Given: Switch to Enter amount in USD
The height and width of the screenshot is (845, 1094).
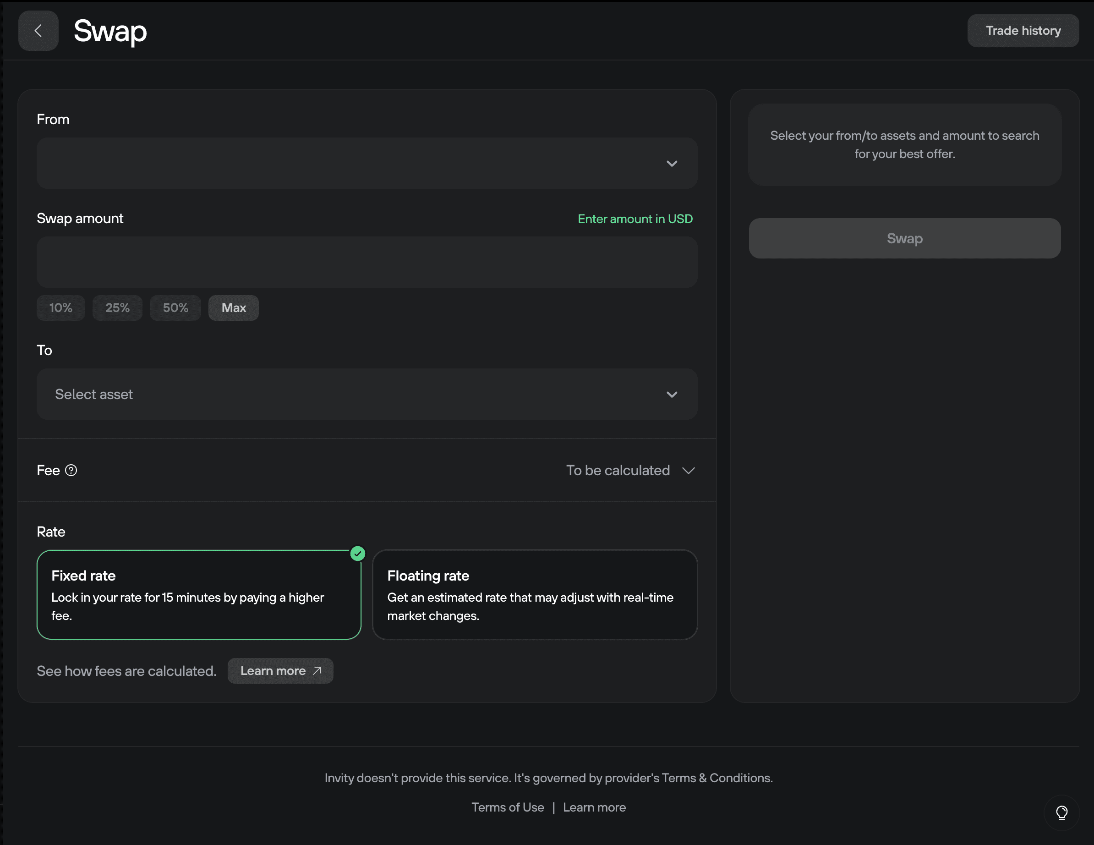Looking at the screenshot, I should coord(635,219).
